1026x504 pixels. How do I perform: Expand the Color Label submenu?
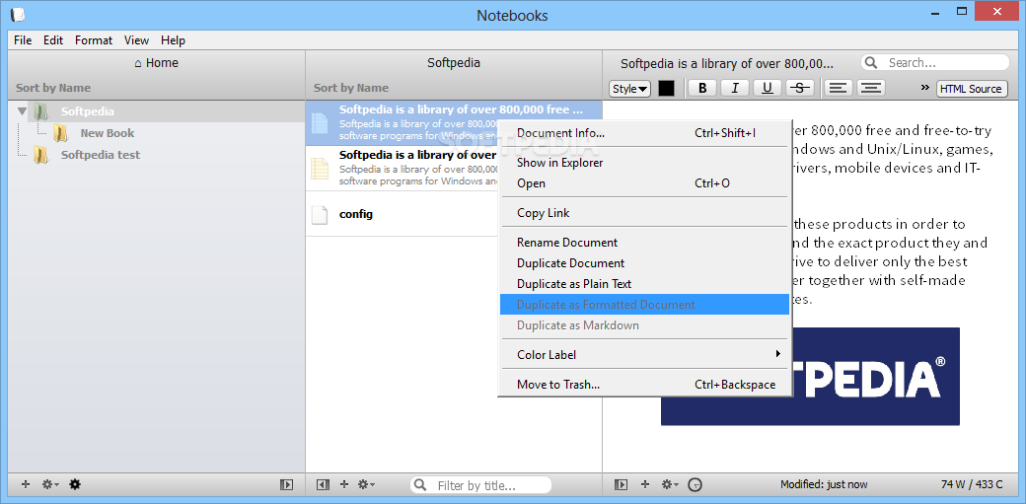click(x=645, y=355)
